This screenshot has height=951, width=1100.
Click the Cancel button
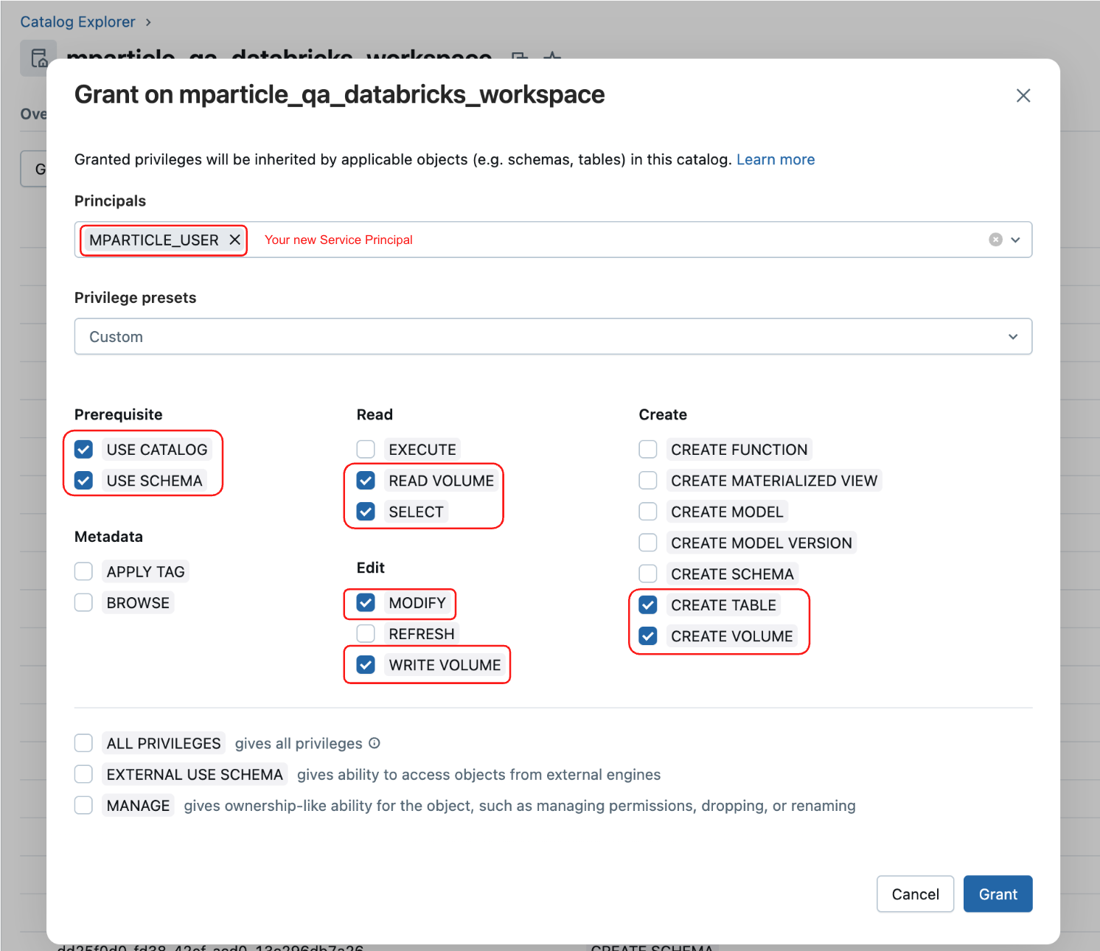click(915, 893)
